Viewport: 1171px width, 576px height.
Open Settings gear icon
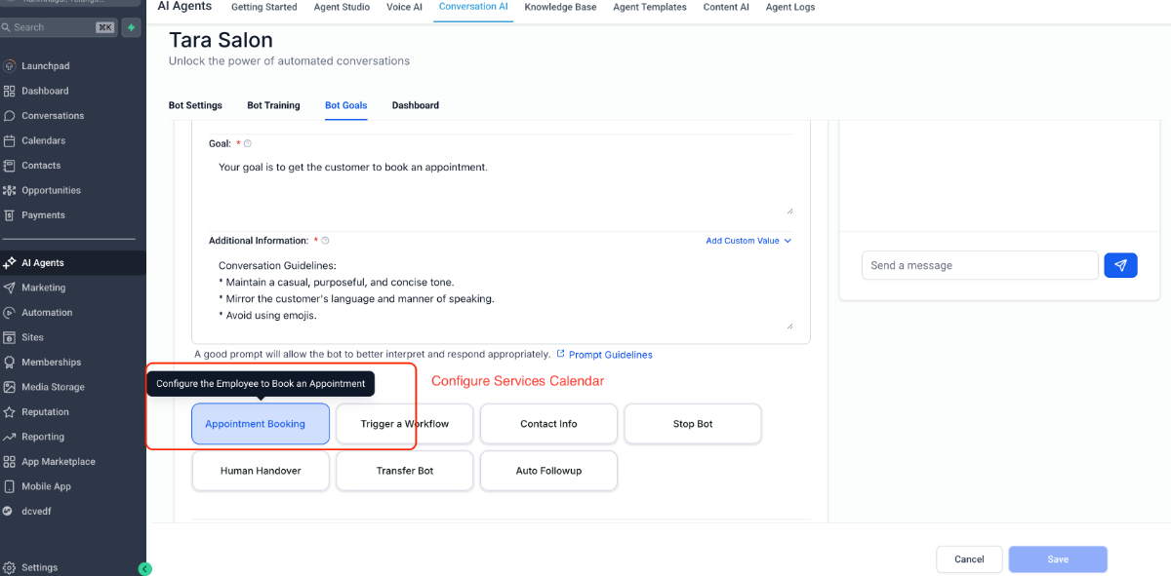click(9, 567)
